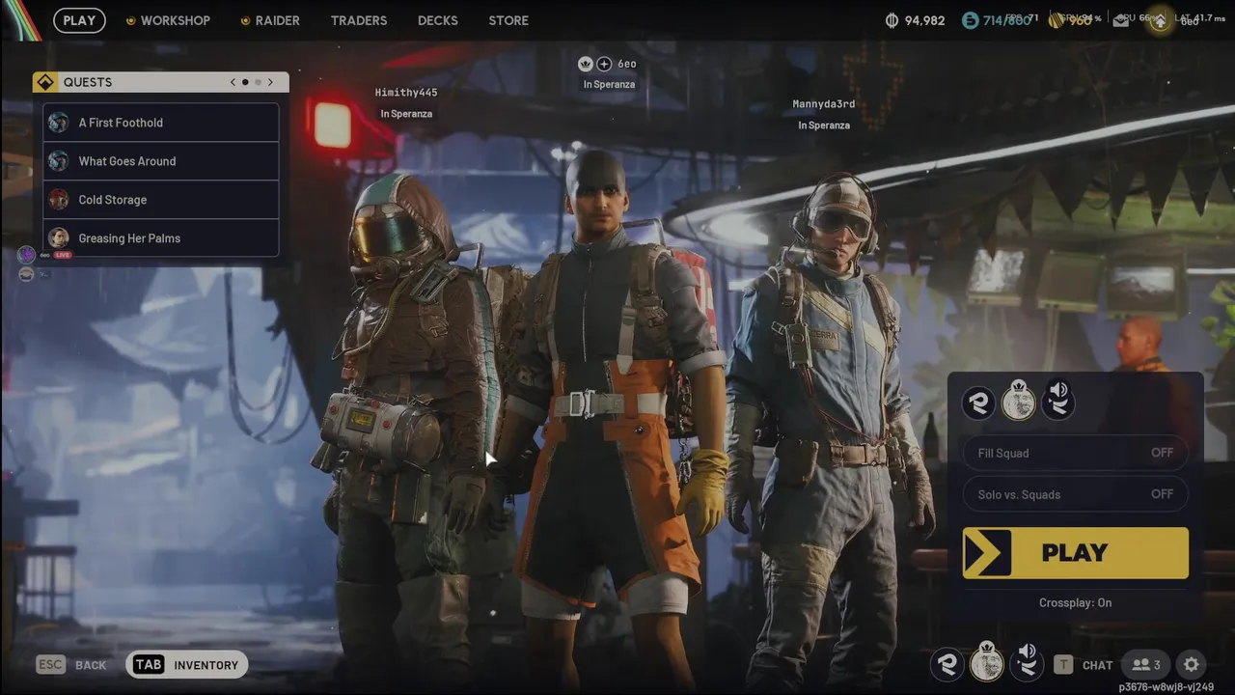
Task: Open the WORKSHOP tab
Action: [x=168, y=20]
